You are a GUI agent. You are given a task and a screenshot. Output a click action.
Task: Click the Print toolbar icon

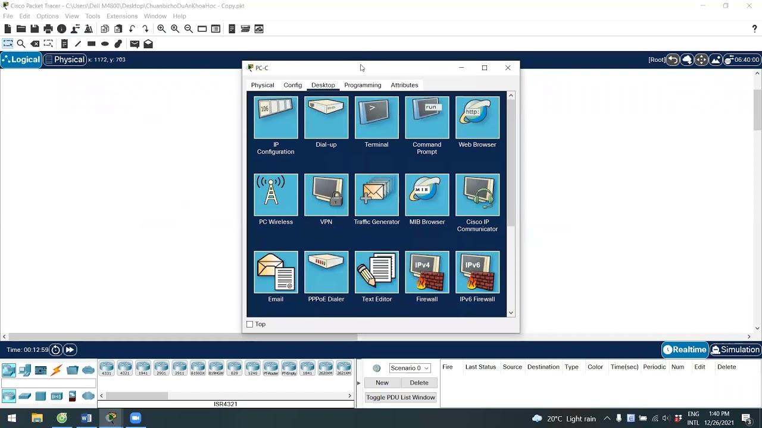48,29
